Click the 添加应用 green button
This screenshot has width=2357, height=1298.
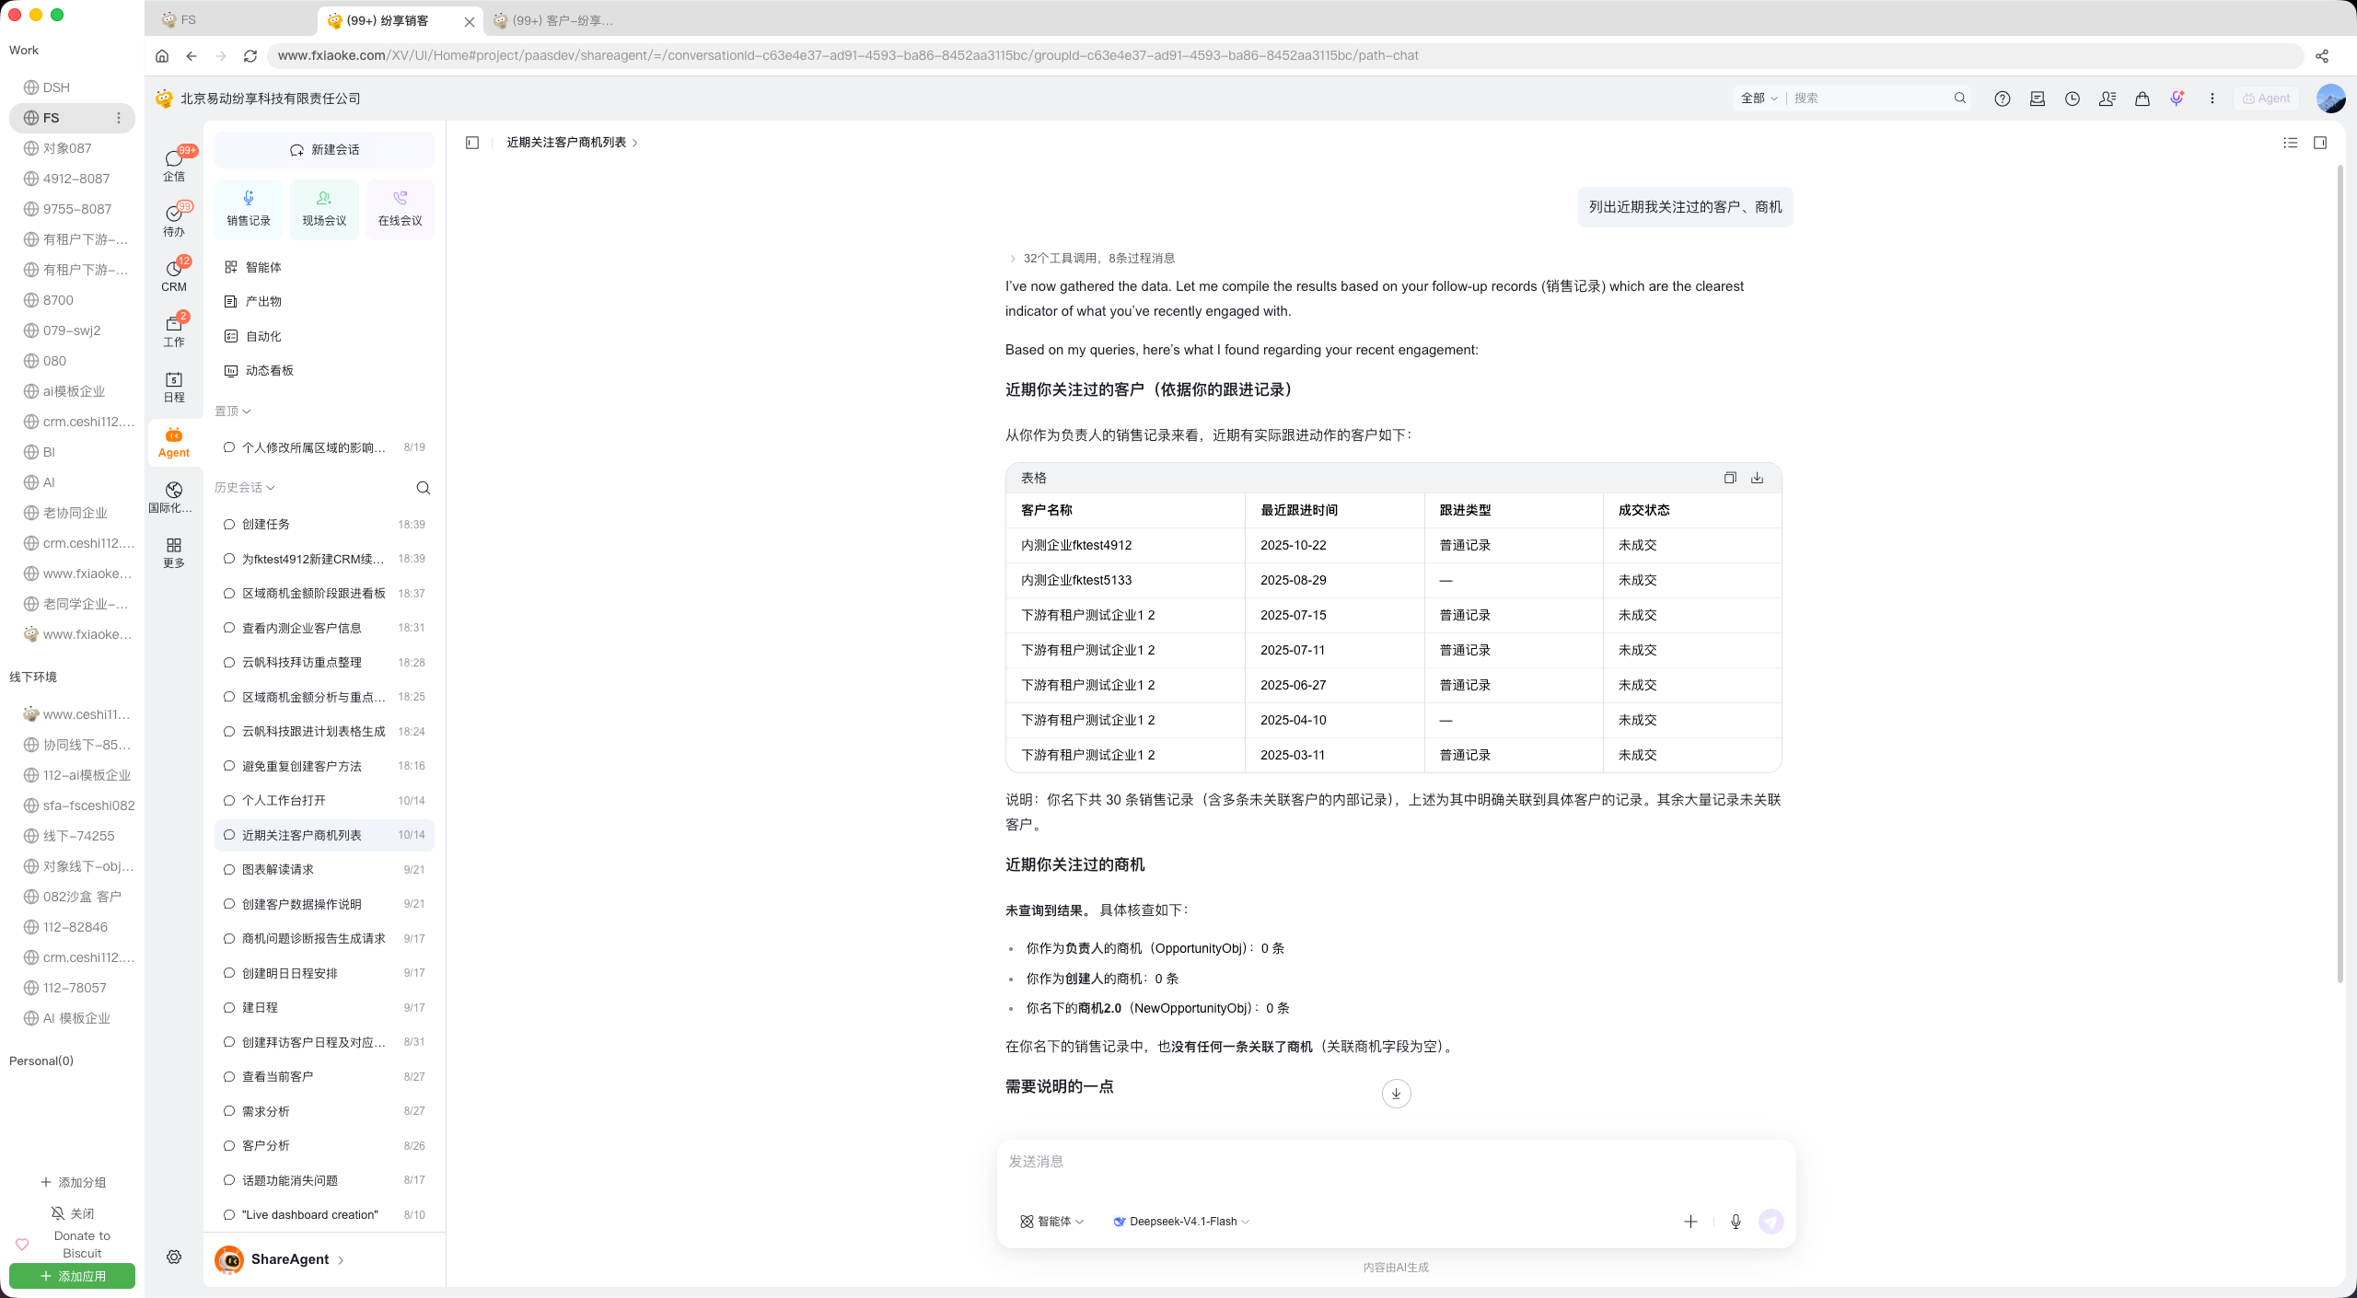point(72,1276)
